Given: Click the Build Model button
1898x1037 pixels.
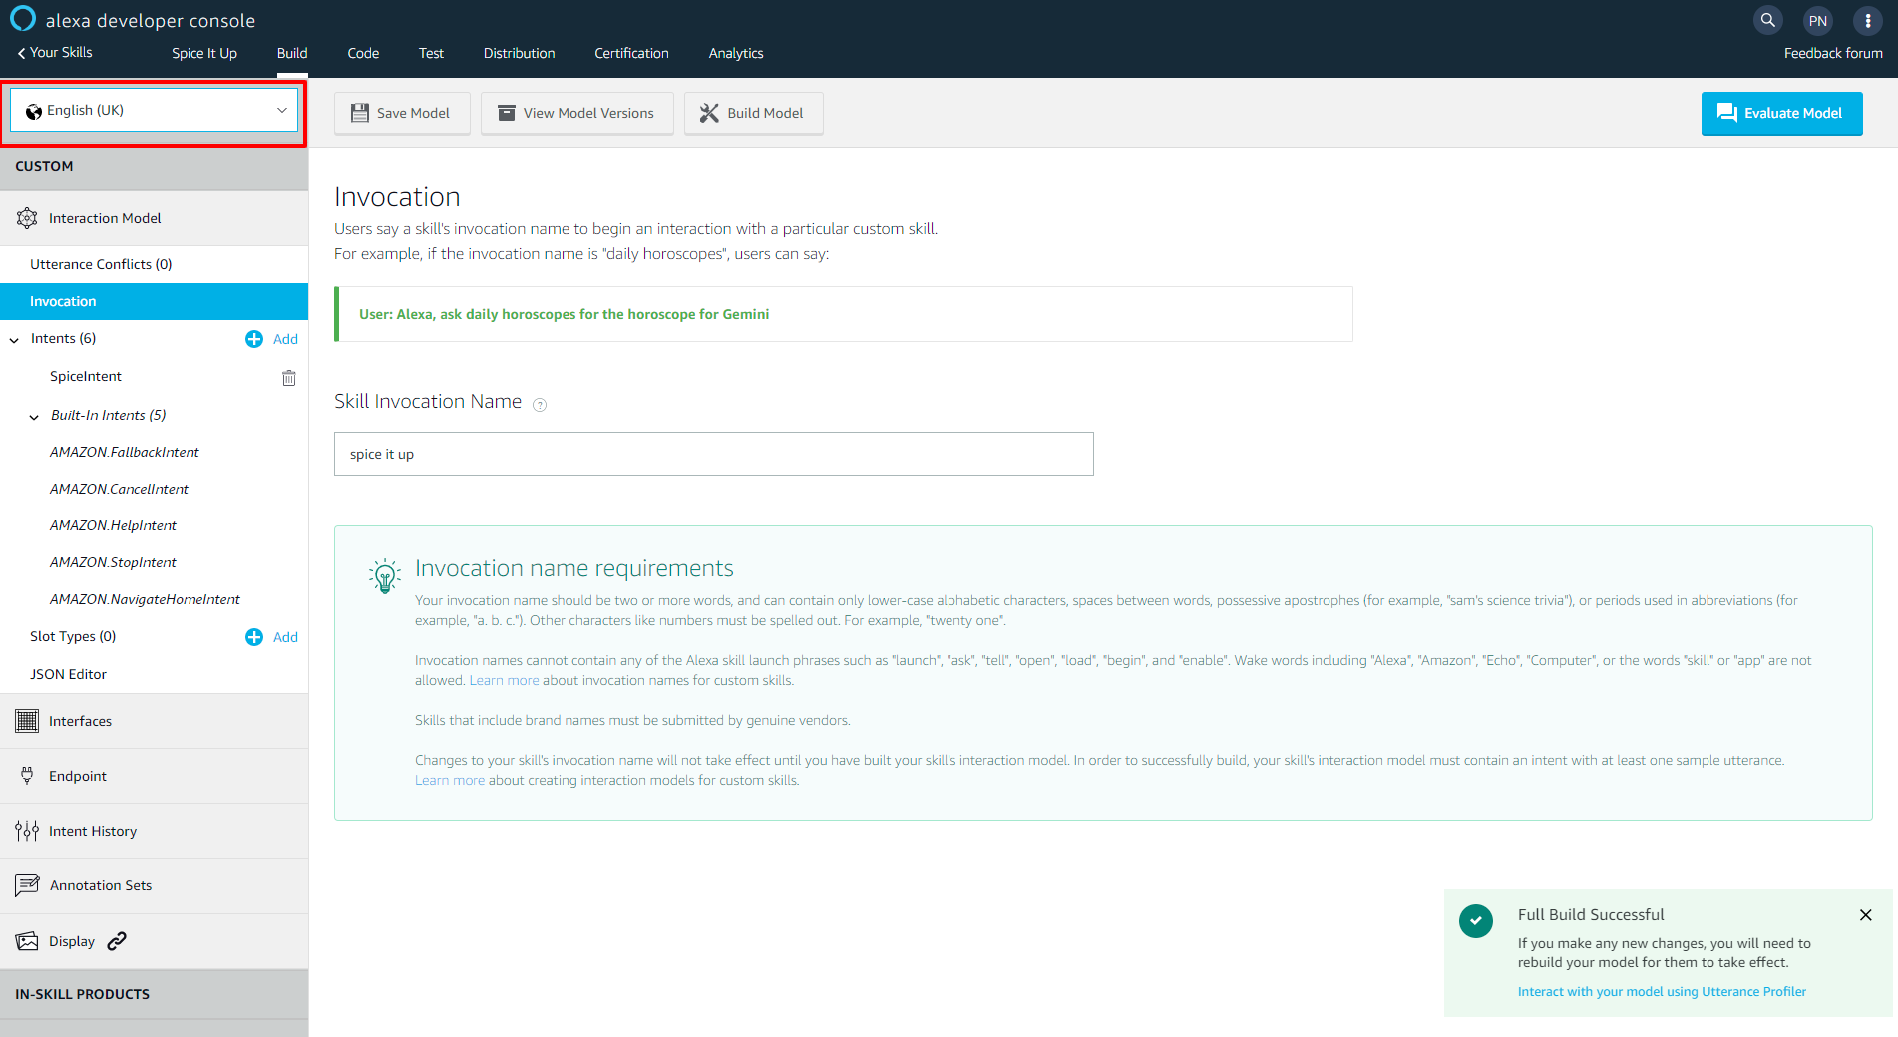Looking at the screenshot, I should [753, 113].
